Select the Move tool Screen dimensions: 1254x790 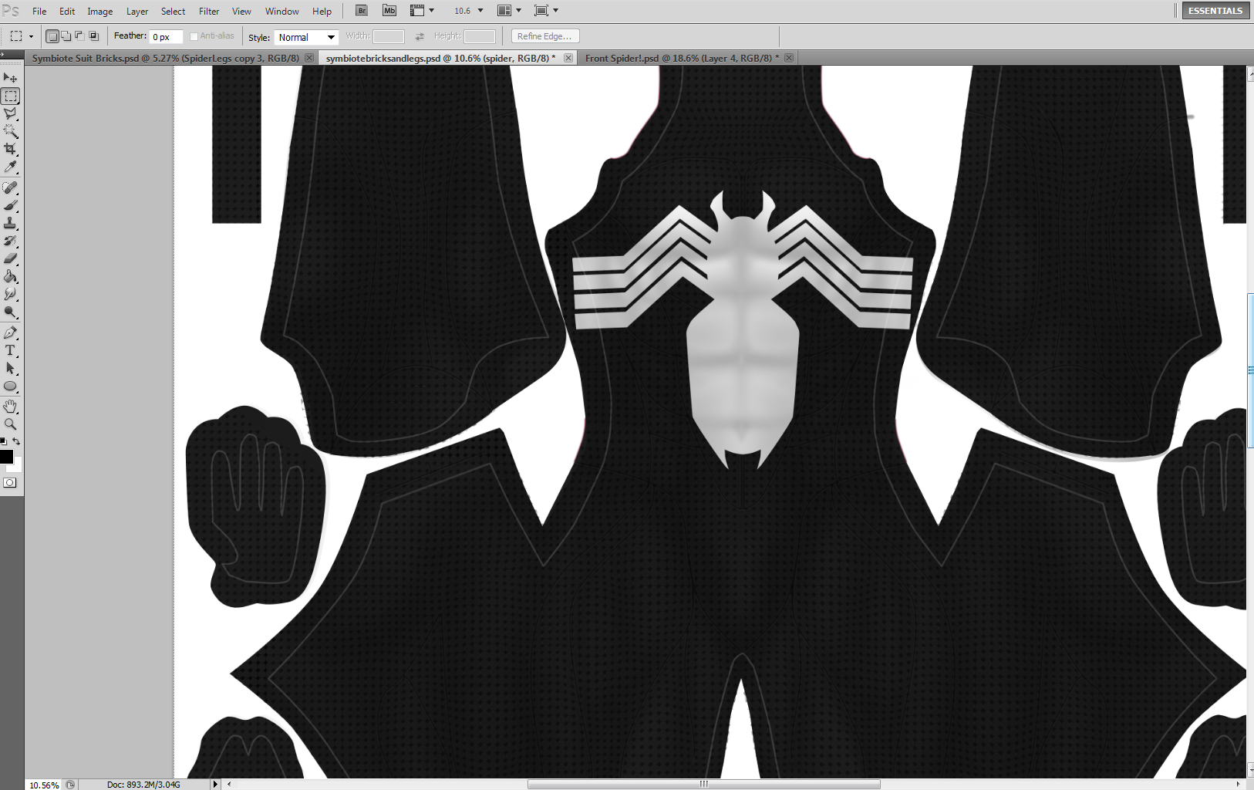coord(11,78)
